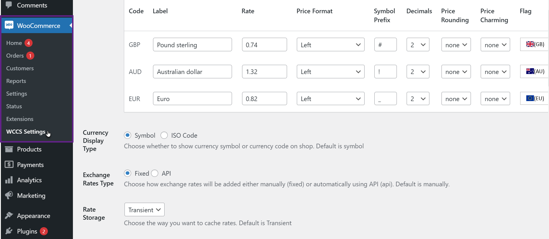549x239 pixels.
Task: Open Analytics via its bar chart icon
Action: click(x=9, y=180)
